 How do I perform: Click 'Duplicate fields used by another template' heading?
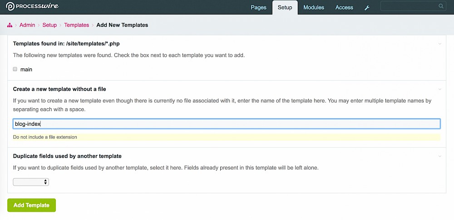[x=67, y=156]
